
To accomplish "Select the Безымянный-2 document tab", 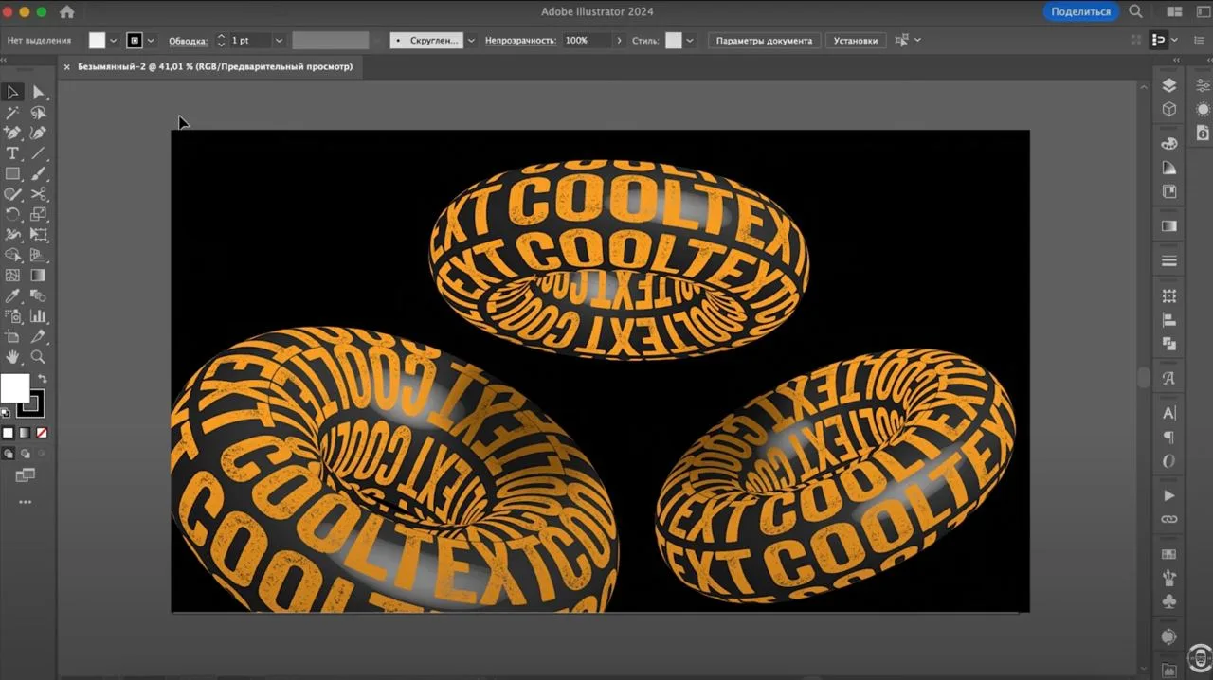I will click(x=215, y=67).
